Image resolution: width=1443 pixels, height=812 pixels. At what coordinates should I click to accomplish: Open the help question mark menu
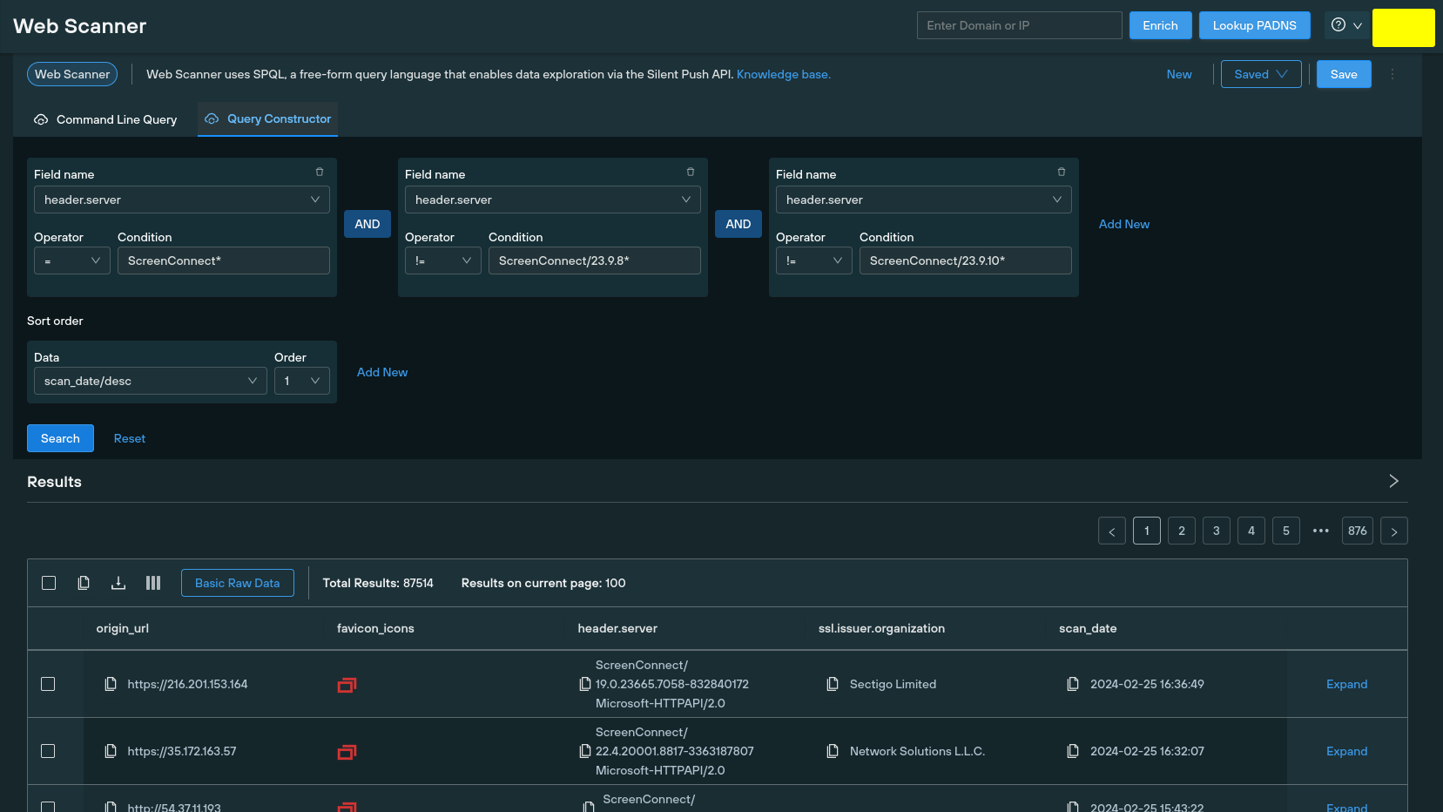1346,25
